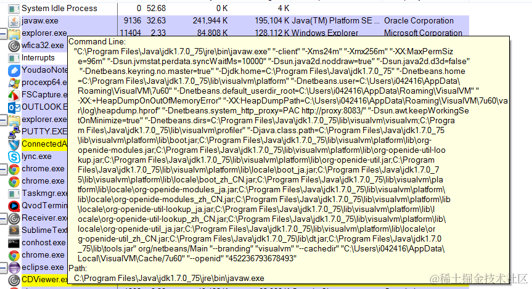Click the eclipse.exe process icon
The width and height of the screenshot is (532, 289).
click(14, 267)
